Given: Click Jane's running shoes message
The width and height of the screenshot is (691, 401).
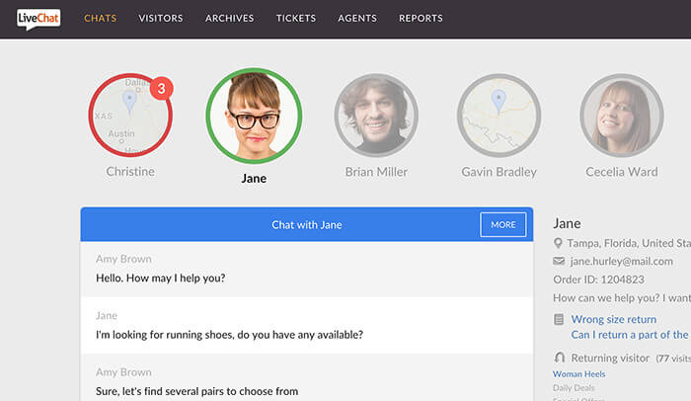Looking at the screenshot, I should [x=229, y=335].
